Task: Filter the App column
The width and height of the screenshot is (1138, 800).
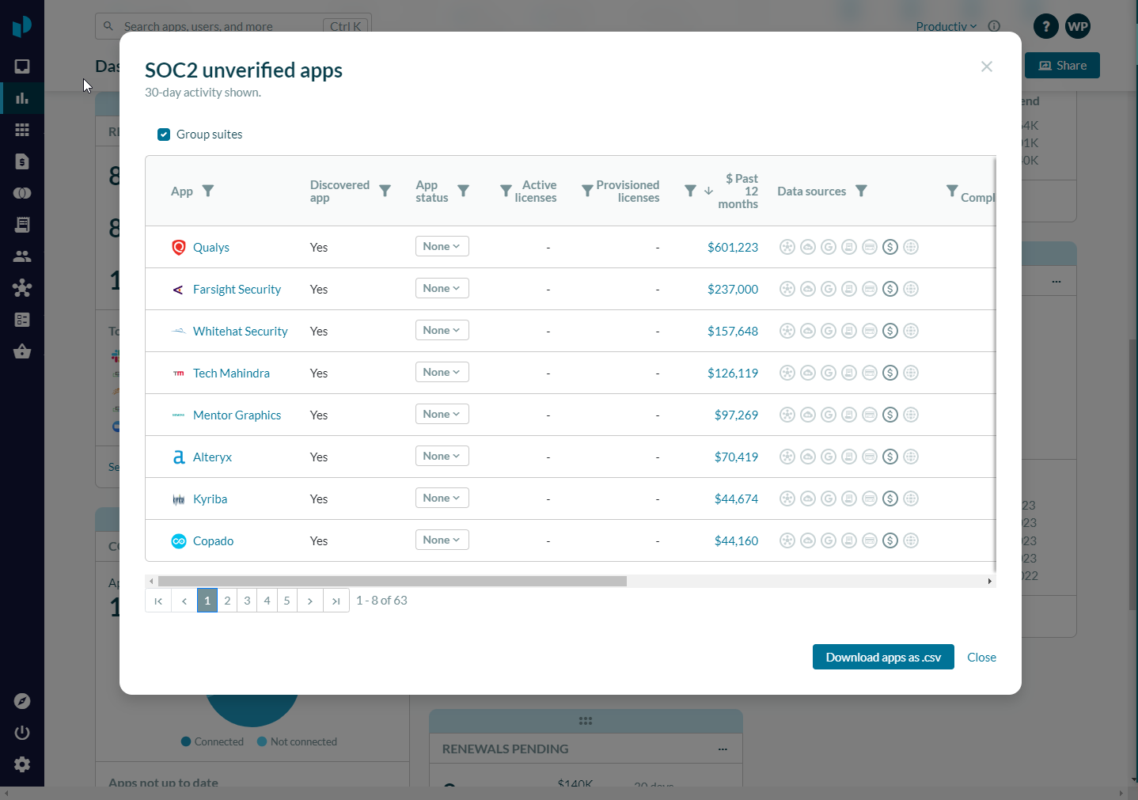Action: coord(208,191)
